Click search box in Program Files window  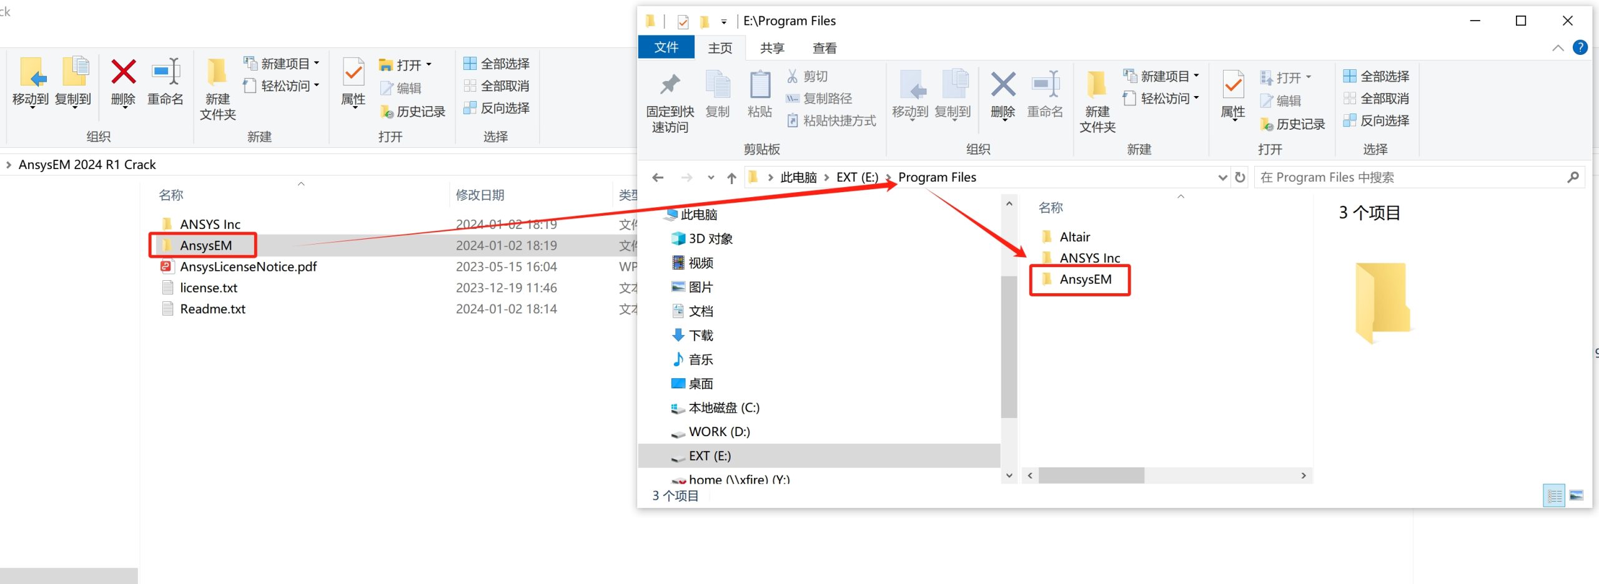(x=1418, y=177)
